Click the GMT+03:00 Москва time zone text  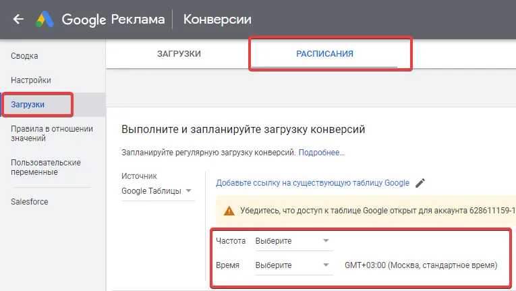[x=421, y=265]
